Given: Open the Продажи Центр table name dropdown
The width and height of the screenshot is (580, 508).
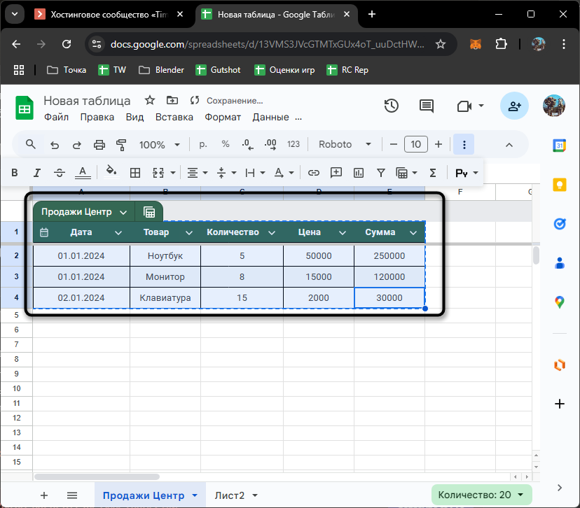Looking at the screenshot, I should click(x=123, y=212).
